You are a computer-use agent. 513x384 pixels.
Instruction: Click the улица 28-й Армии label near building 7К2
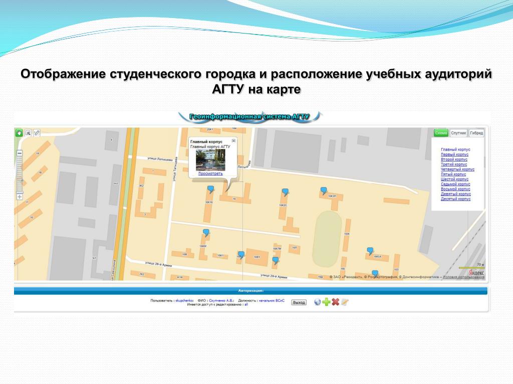pos(159,264)
